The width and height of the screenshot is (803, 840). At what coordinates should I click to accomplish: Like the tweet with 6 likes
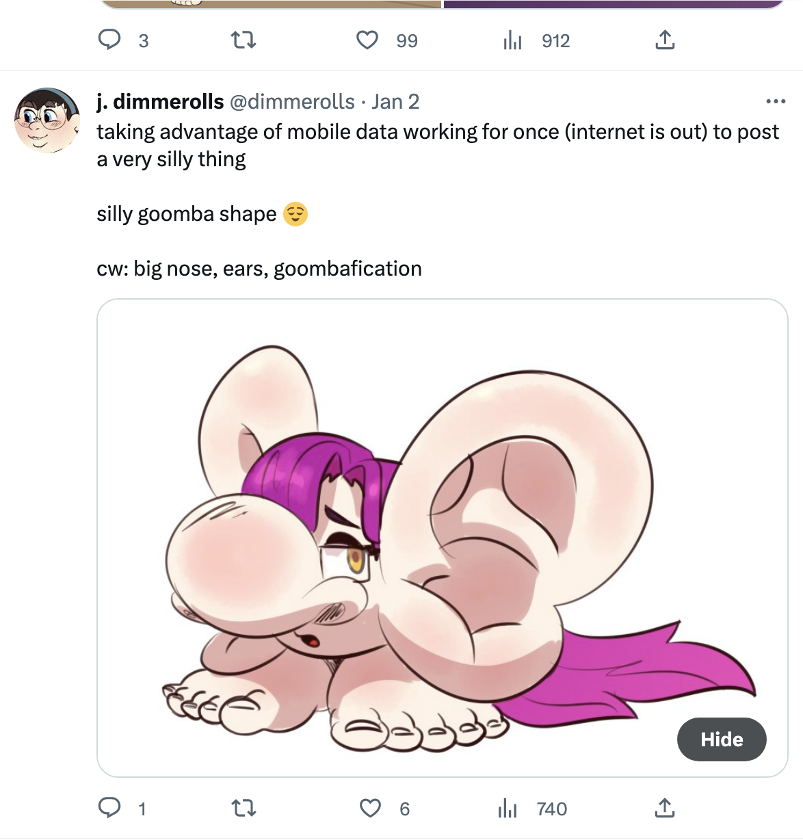(370, 809)
